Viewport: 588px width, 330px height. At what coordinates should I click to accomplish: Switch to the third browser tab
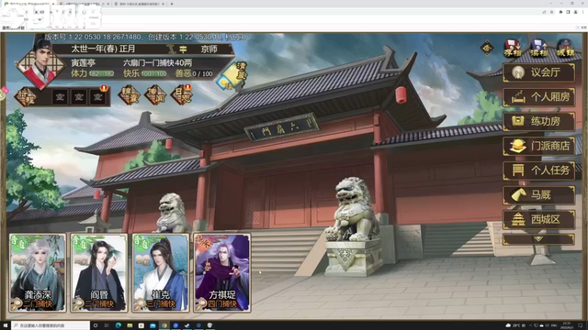(x=139, y=4)
